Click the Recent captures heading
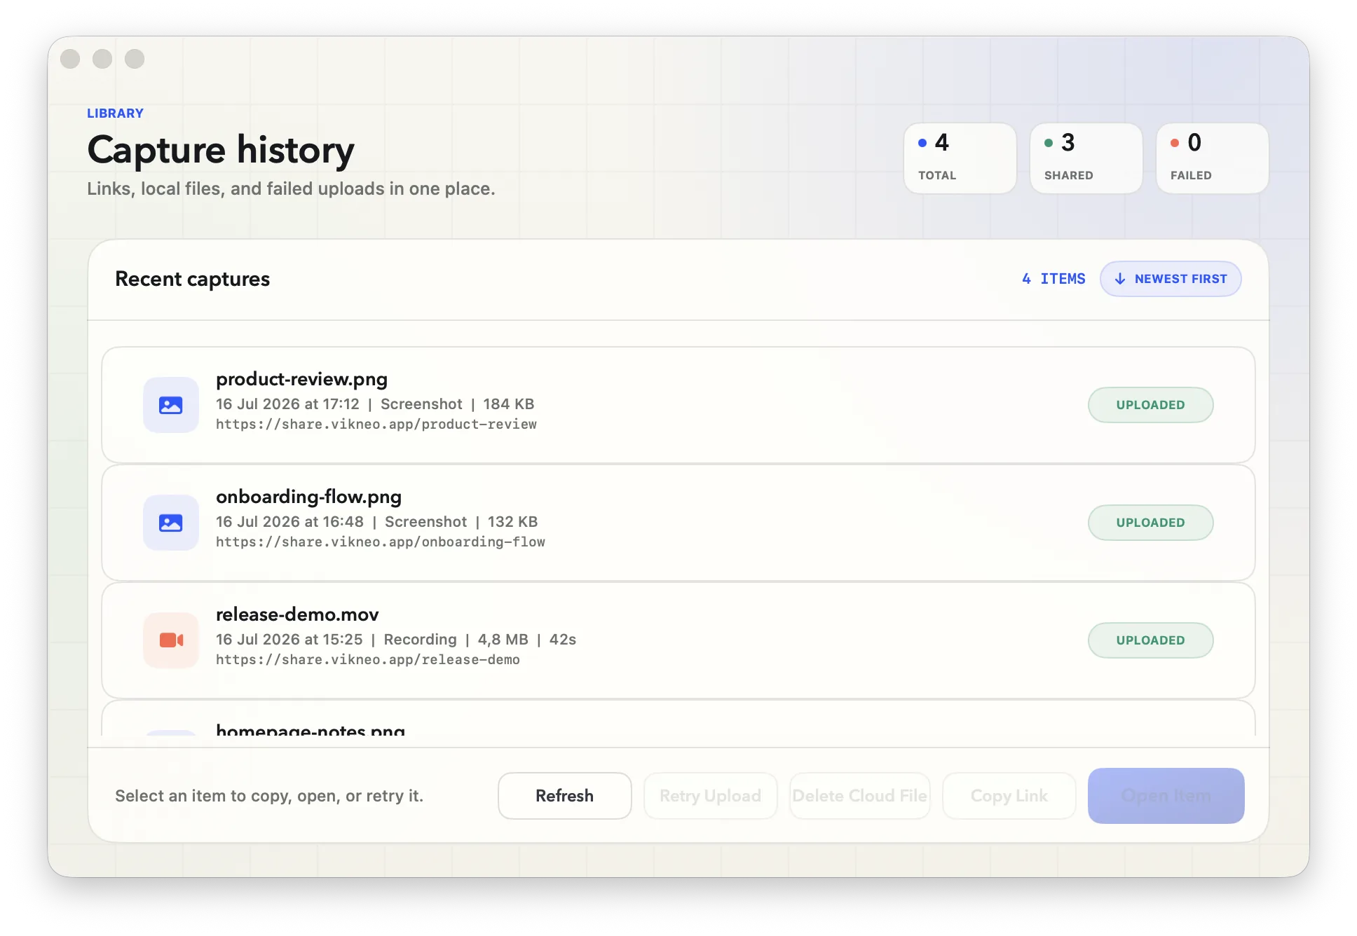The height and width of the screenshot is (936, 1357). click(x=192, y=279)
